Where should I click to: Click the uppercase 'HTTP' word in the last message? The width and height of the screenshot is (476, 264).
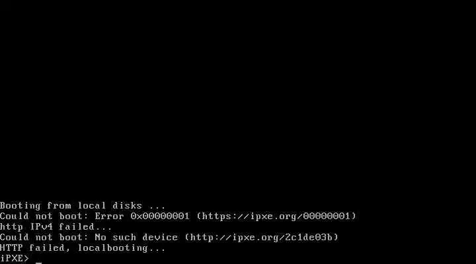pos(11,248)
